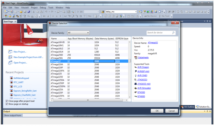Select the ATmega324PA device row
The image size is (215, 126).
tap(89, 71)
